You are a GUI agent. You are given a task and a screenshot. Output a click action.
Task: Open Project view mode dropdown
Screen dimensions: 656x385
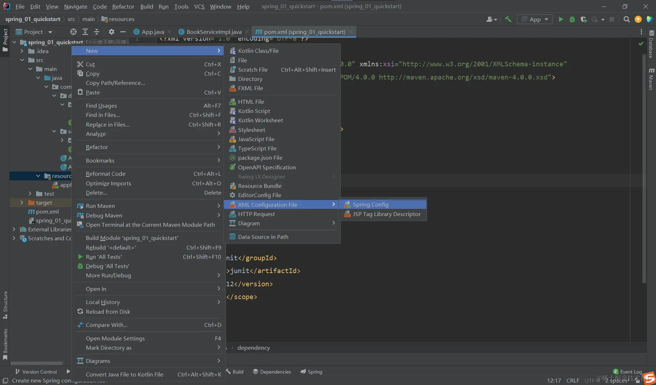pos(50,32)
